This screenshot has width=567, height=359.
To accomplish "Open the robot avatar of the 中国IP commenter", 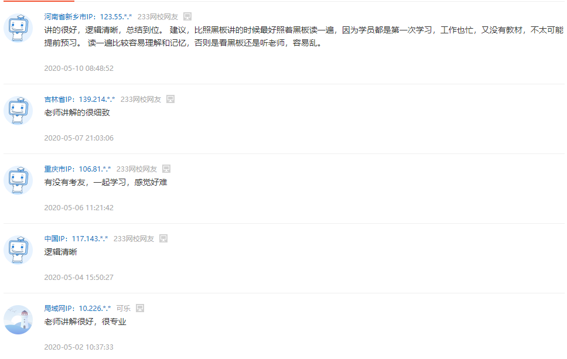I will tap(18, 250).
